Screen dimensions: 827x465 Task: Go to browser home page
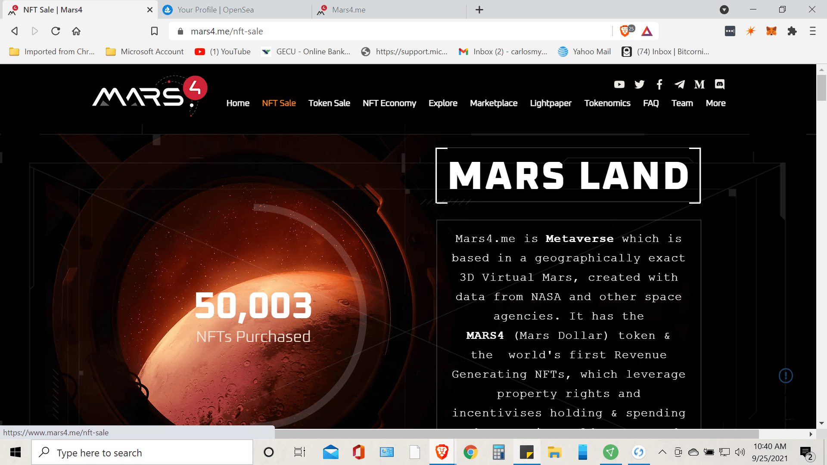pos(76,31)
